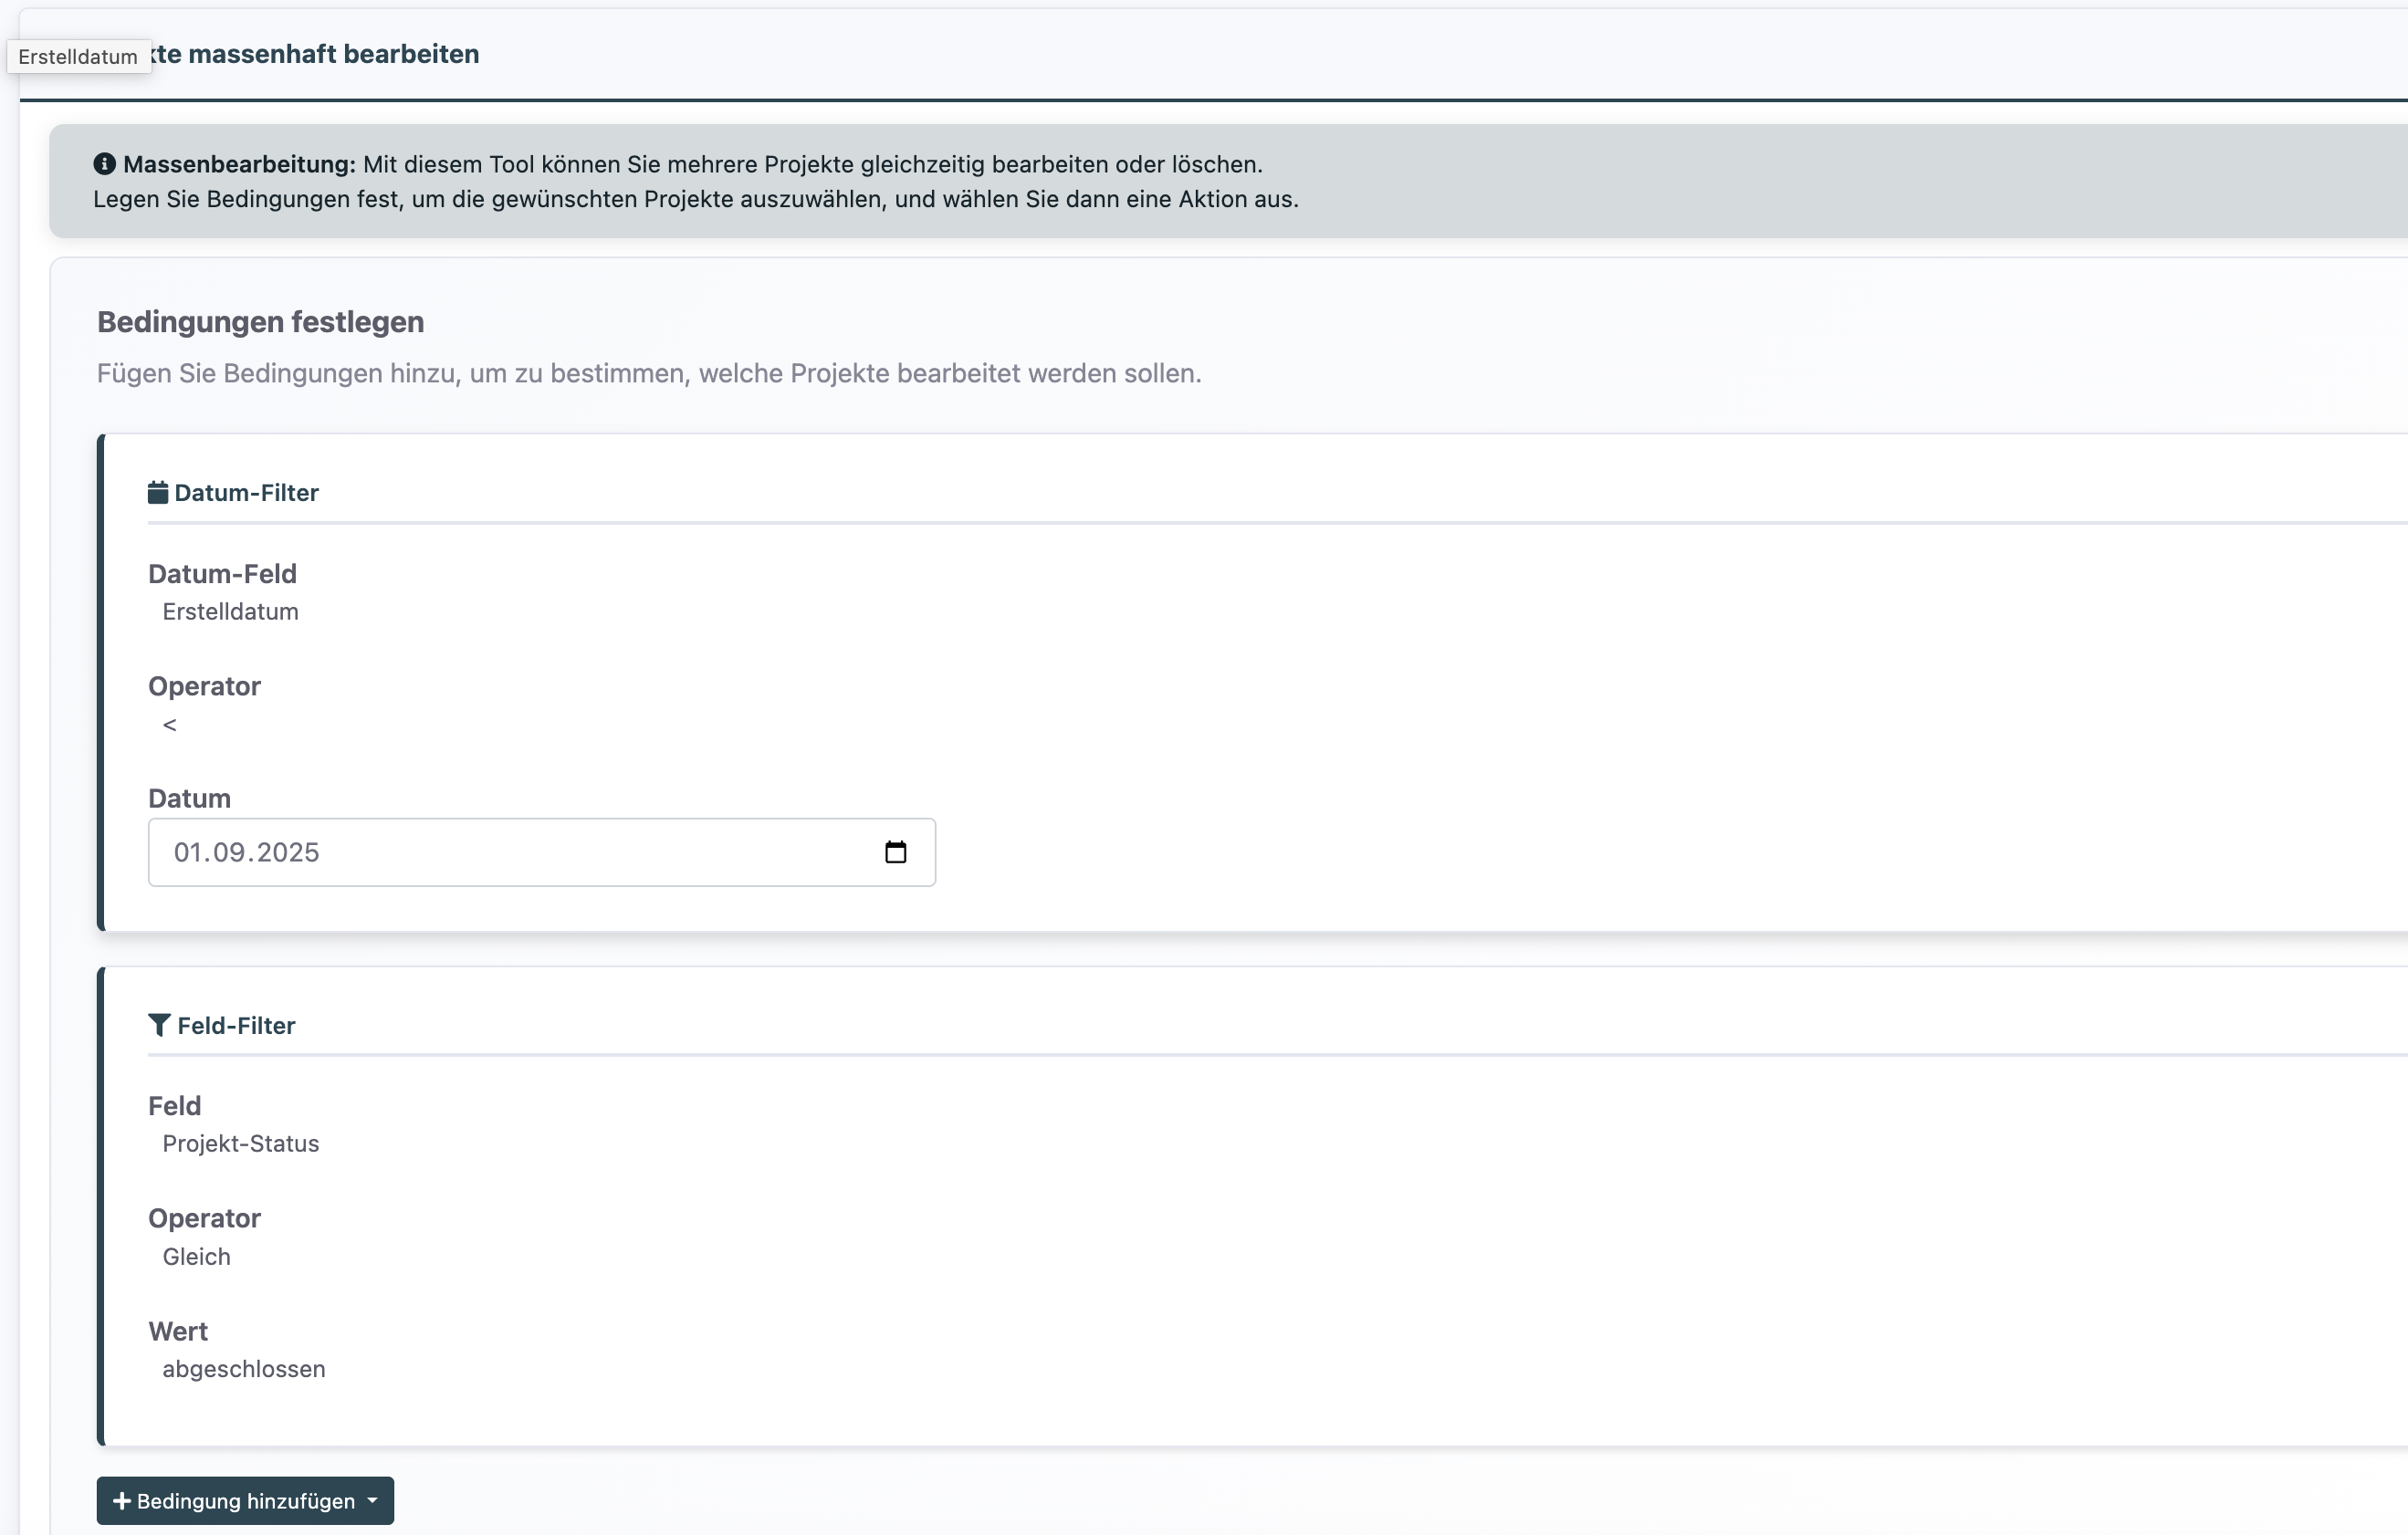2408x1535 pixels.
Task: Open the Operator dropdown showing Gleich
Action: click(x=196, y=1257)
